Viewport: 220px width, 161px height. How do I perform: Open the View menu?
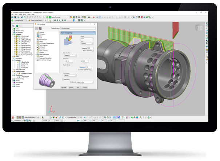point(16,15)
